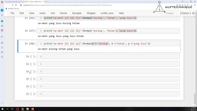197x111 pixels.
Task: Open the Kernel menu
Action: [63, 13]
